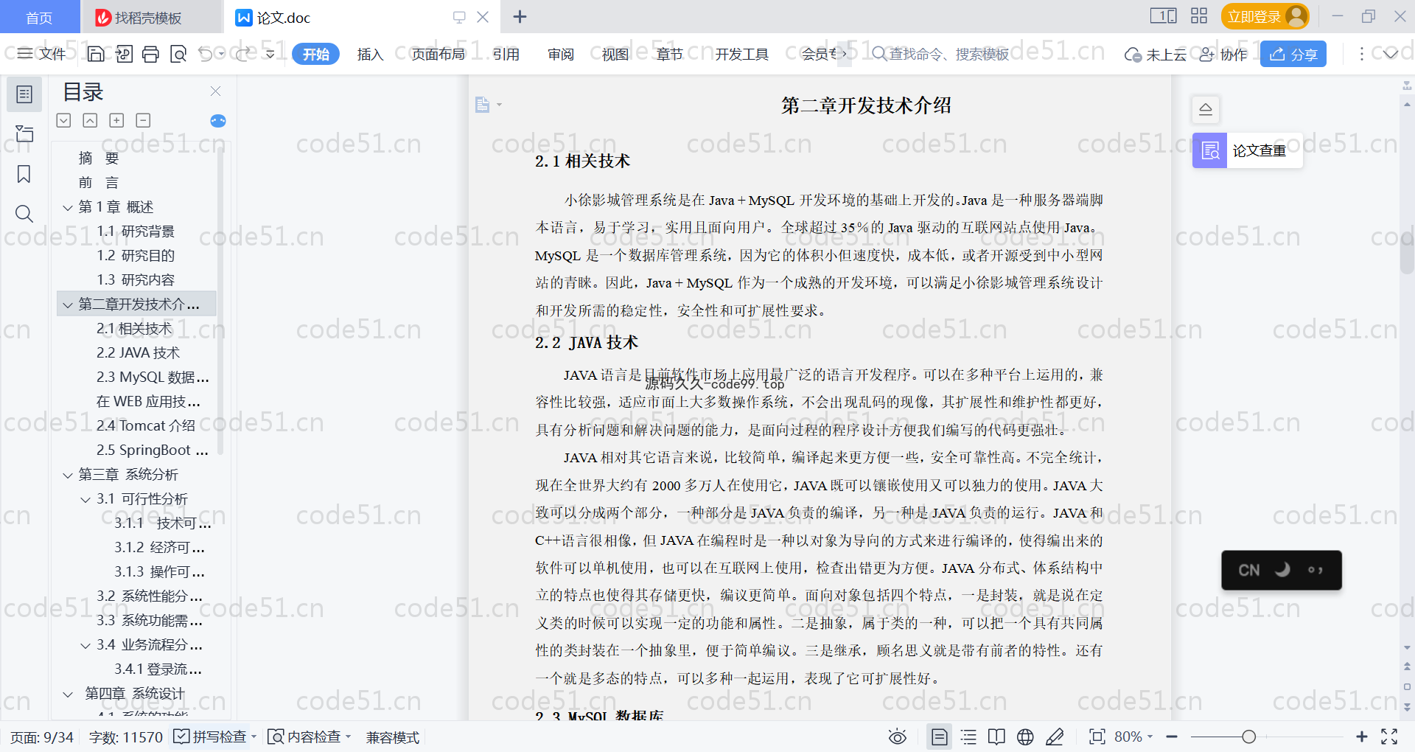Click the zoom slider handle
Image resolution: width=1415 pixels, height=752 pixels.
(1248, 737)
